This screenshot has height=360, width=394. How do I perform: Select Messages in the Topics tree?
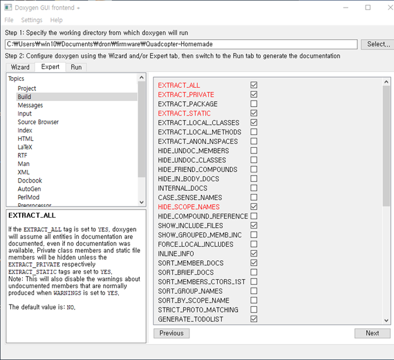click(x=30, y=105)
